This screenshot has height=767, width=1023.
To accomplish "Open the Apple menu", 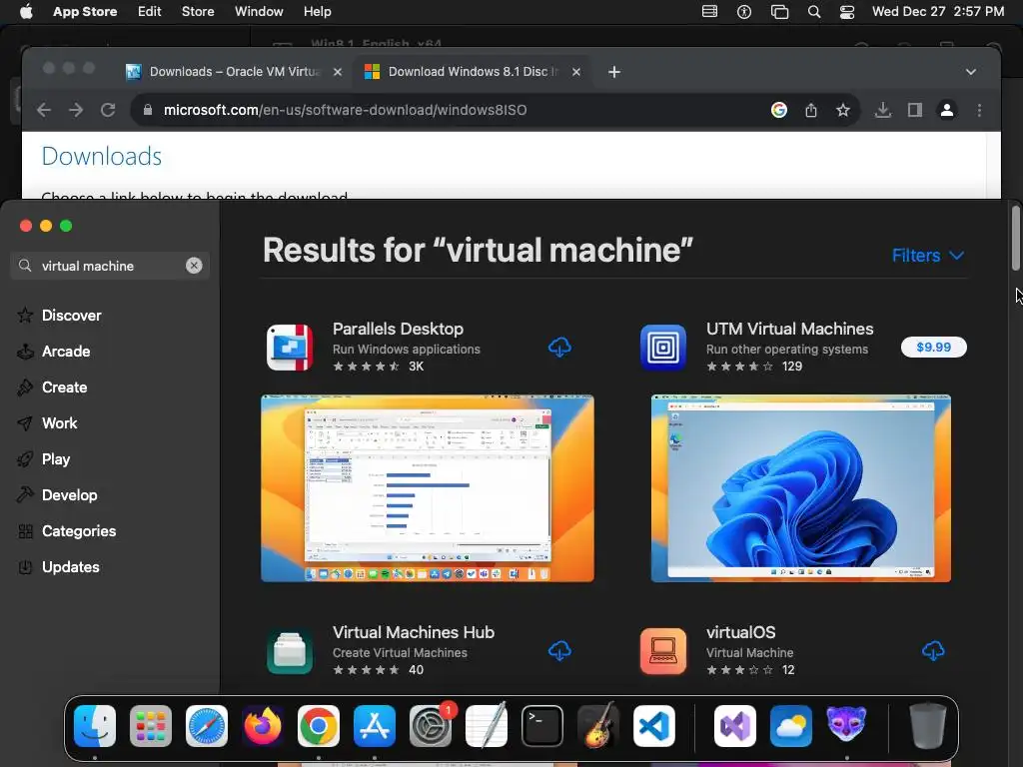I will click(x=26, y=12).
